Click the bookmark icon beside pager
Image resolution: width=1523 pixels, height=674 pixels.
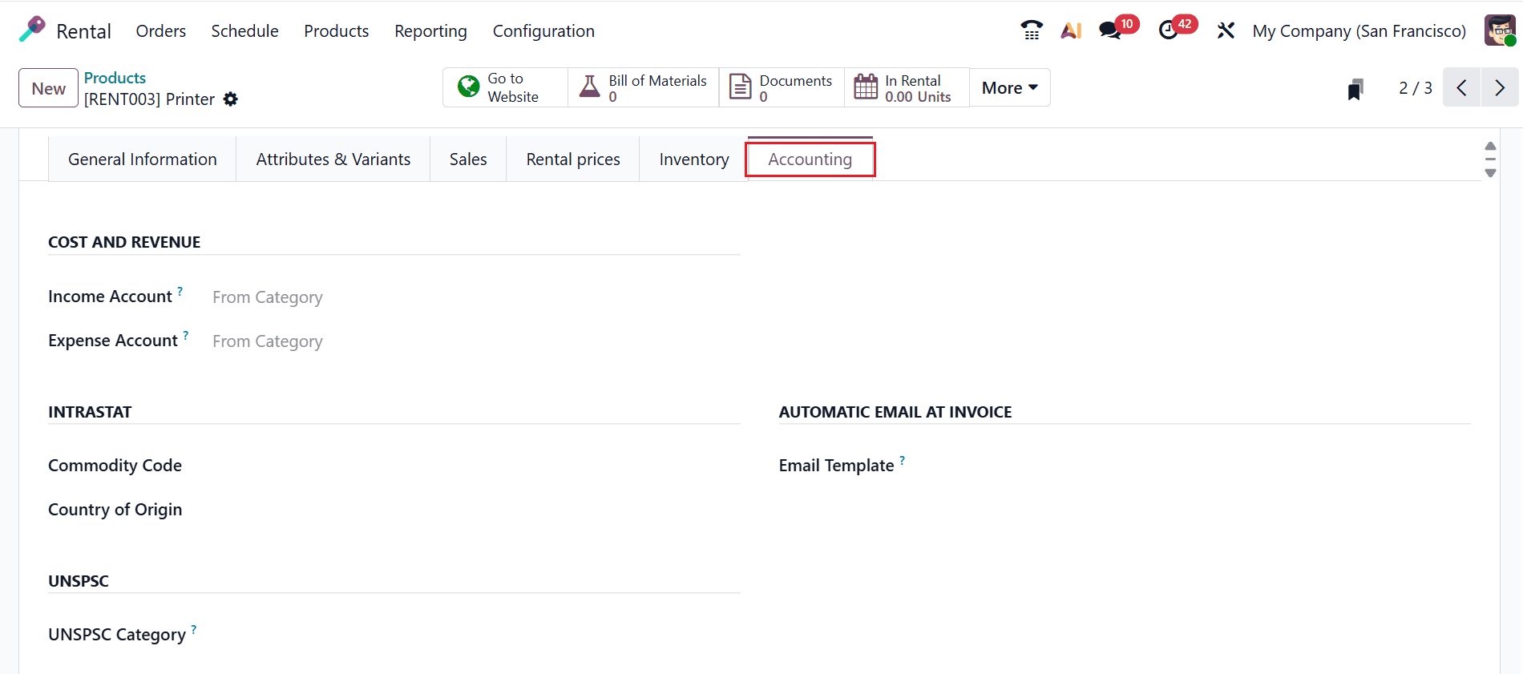pyautogui.click(x=1355, y=88)
